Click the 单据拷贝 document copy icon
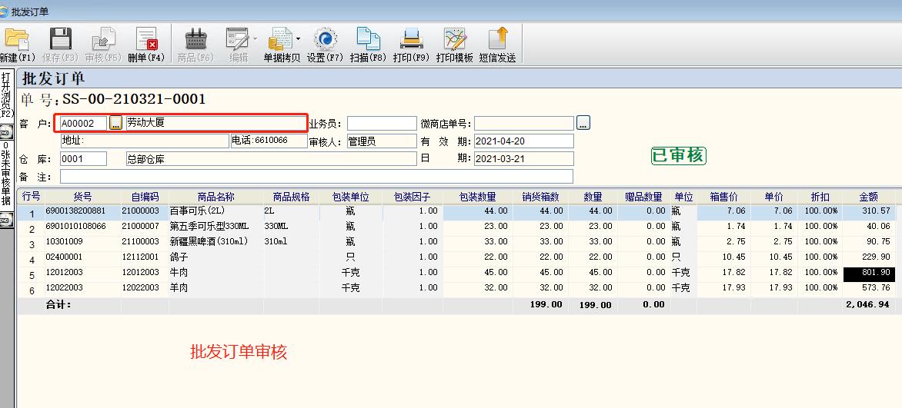 pyautogui.click(x=280, y=39)
